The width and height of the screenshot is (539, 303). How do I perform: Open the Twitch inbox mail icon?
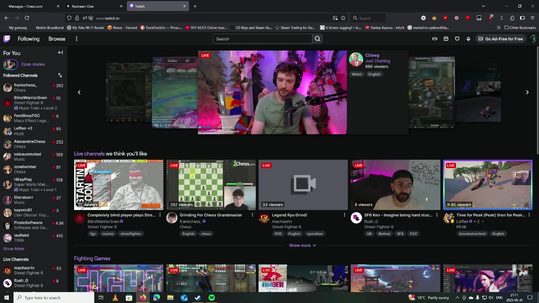446,39
